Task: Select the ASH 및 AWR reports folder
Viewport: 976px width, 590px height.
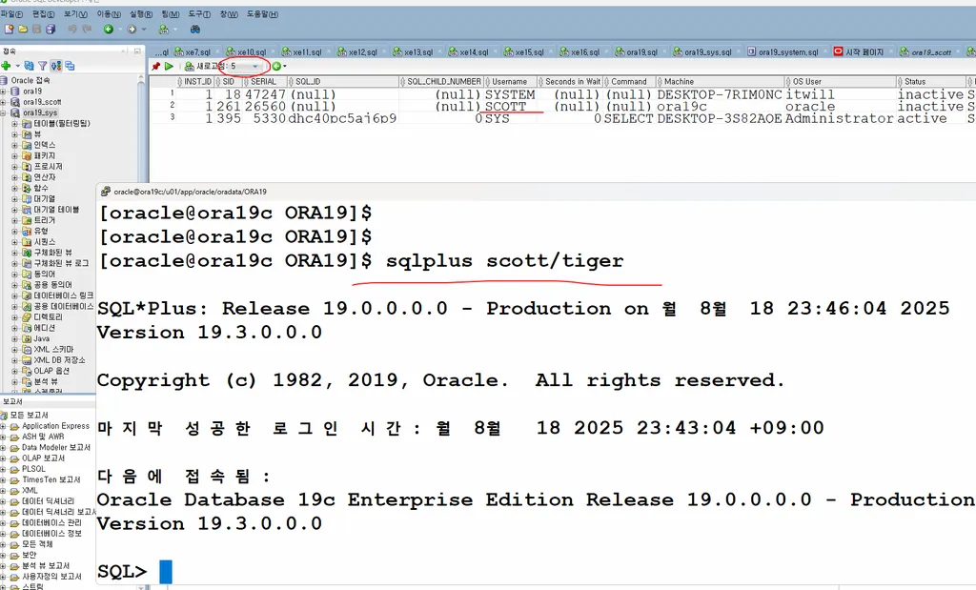Action: point(43,437)
